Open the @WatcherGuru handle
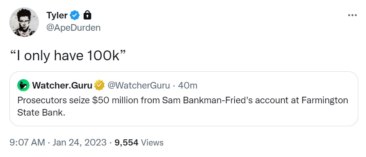Image resolution: width=366 pixels, height=157 pixels. point(138,86)
